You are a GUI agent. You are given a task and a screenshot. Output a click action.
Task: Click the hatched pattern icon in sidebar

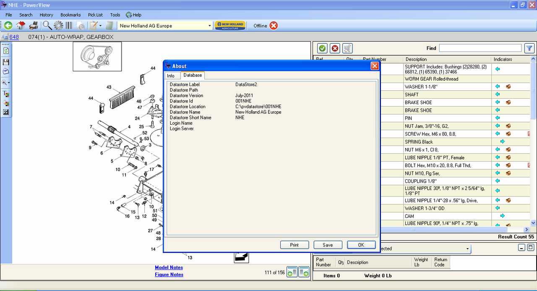(x=6, y=112)
